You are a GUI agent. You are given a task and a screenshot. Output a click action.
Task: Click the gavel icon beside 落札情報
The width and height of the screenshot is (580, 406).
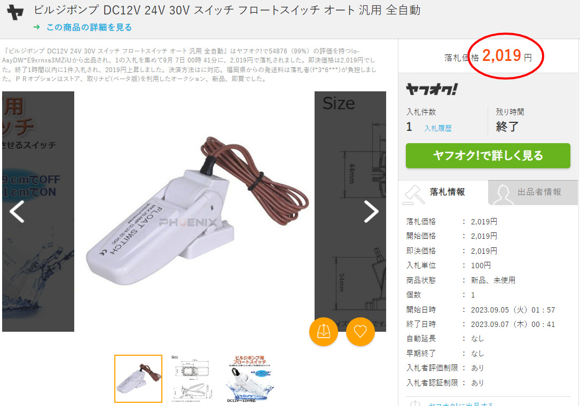click(x=413, y=194)
